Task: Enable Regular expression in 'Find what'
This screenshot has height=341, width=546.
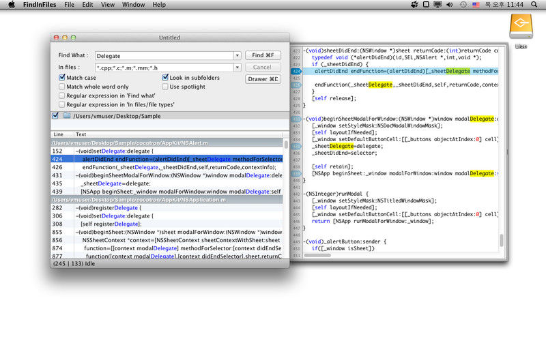Action: coord(62,95)
